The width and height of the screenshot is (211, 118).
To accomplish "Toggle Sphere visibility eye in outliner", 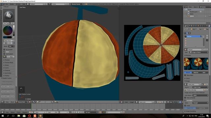I will tap(205, 16).
